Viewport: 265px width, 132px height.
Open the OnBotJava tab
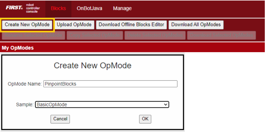point(90,8)
